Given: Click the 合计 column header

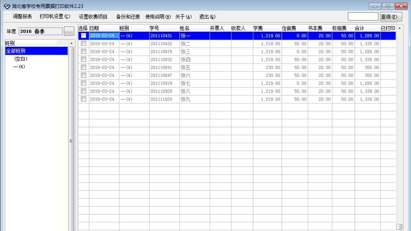Looking at the screenshot, I should [359, 28].
